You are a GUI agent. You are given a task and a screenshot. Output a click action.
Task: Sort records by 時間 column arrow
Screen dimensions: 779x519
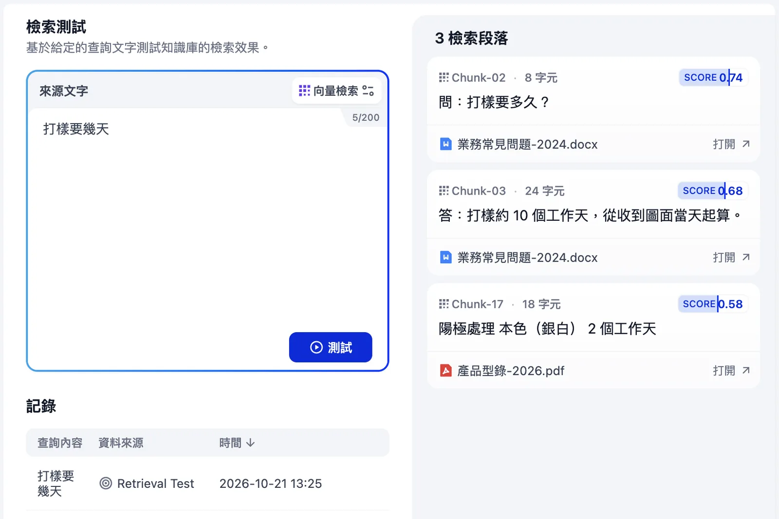point(250,443)
